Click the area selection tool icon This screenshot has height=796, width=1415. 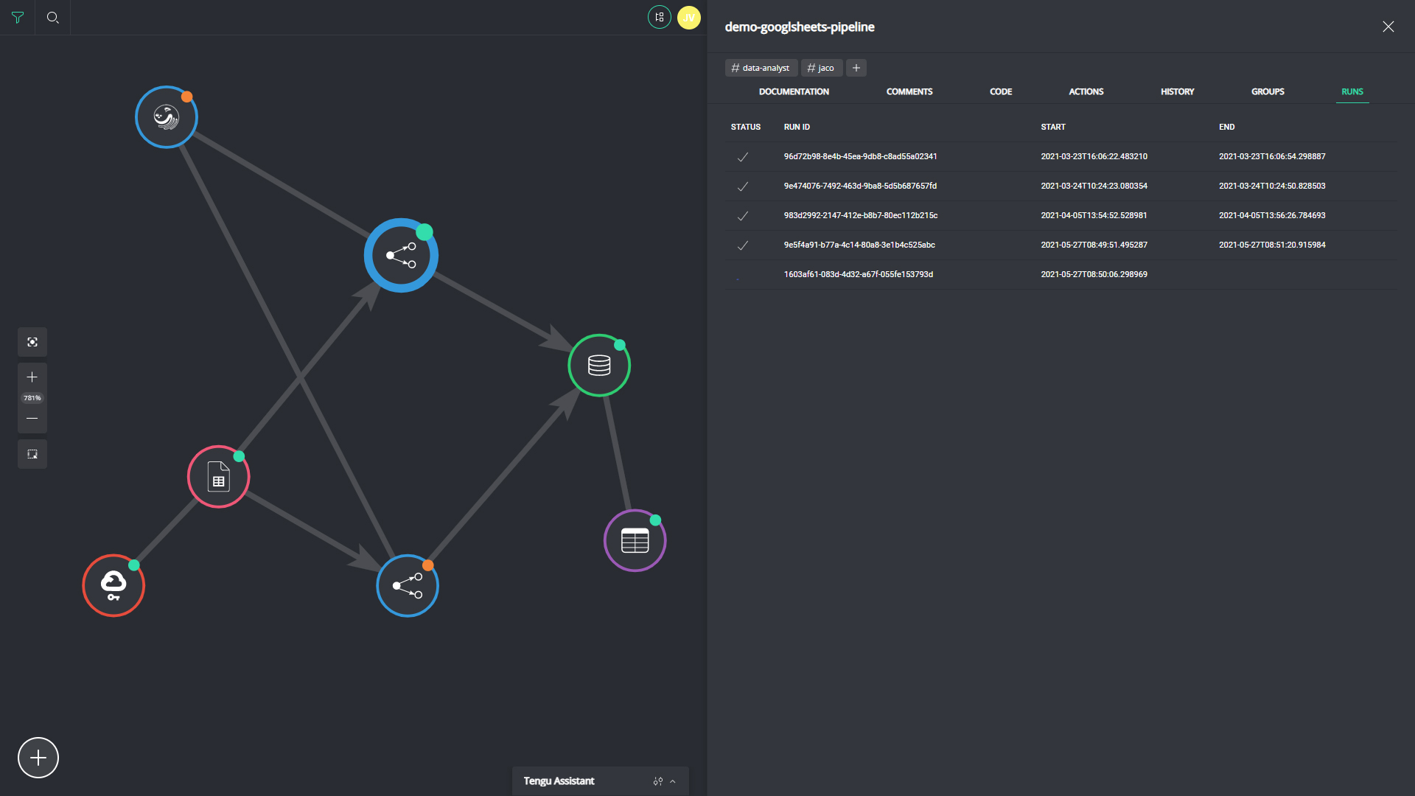pyautogui.click(x=32, y=454)
